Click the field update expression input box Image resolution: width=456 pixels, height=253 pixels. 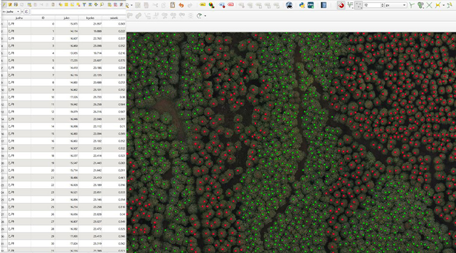tap(78, 12)
